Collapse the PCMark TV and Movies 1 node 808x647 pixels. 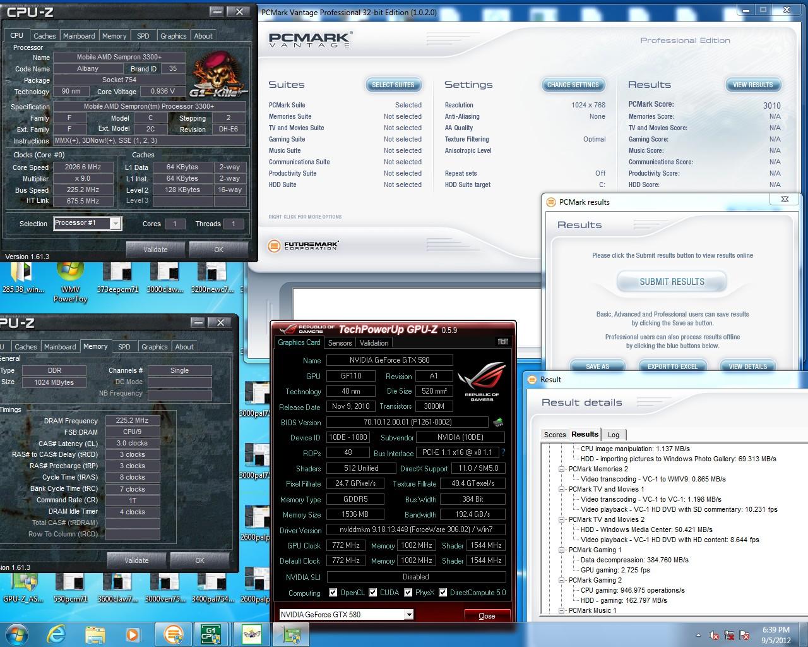pyautogui.click(x=561, y=489)
